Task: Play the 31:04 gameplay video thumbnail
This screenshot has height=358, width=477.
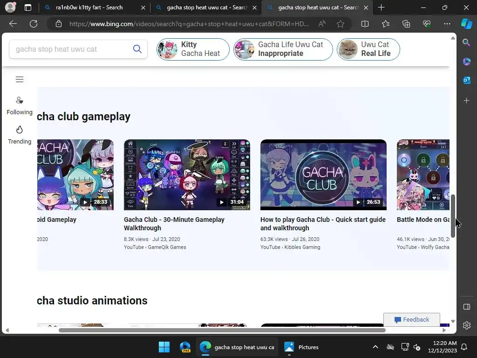Action: pyautogui.click(x=187, y=175)
